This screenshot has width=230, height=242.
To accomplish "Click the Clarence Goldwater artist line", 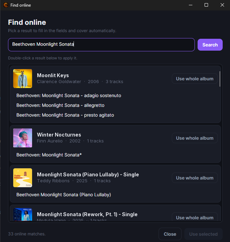I will tap(80, 81).
